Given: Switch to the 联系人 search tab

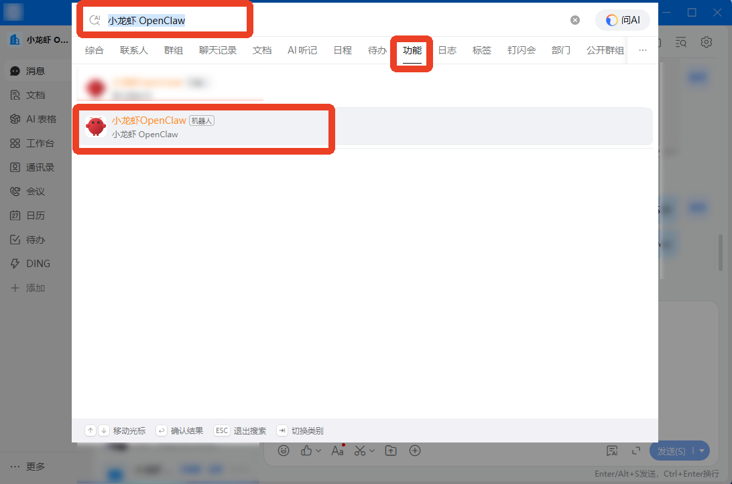Looking at the screenshot, I should coord(134,50).
